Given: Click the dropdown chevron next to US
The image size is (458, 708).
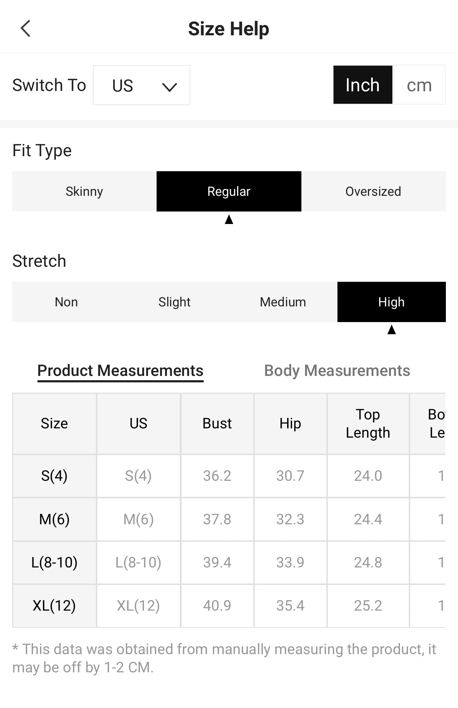Looking at the screenshot, I should pos(169,86).
